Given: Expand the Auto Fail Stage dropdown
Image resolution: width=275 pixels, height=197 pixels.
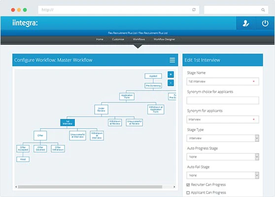Looking at the screenshot, I should point(223,175).
